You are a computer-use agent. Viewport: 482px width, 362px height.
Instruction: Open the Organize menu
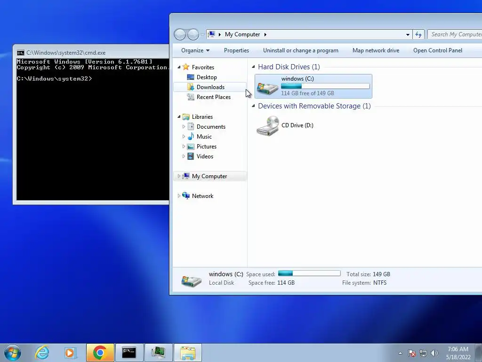pyautogui.click(x=195, y=50)
